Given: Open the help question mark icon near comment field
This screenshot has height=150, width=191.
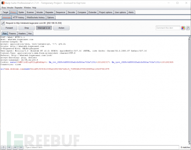Looking at the screenshot, I should [188, 28].
